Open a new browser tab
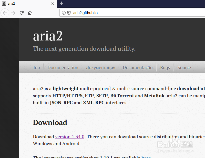Screen dimensions: 205x158 [x=61, y=4]
